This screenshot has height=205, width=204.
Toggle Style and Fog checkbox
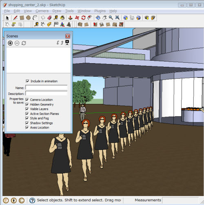tap(27, 118)
